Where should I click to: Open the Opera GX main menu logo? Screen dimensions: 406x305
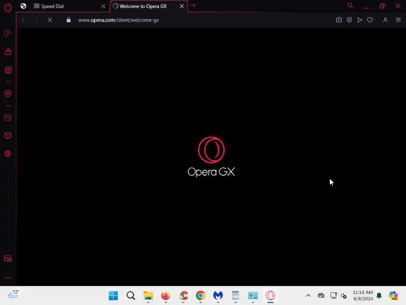pyautogui.click(x=8, y=8)
